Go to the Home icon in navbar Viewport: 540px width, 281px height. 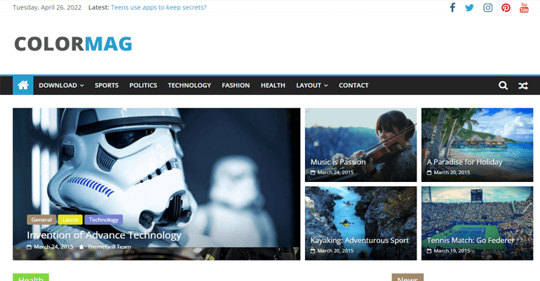[23, 85]
